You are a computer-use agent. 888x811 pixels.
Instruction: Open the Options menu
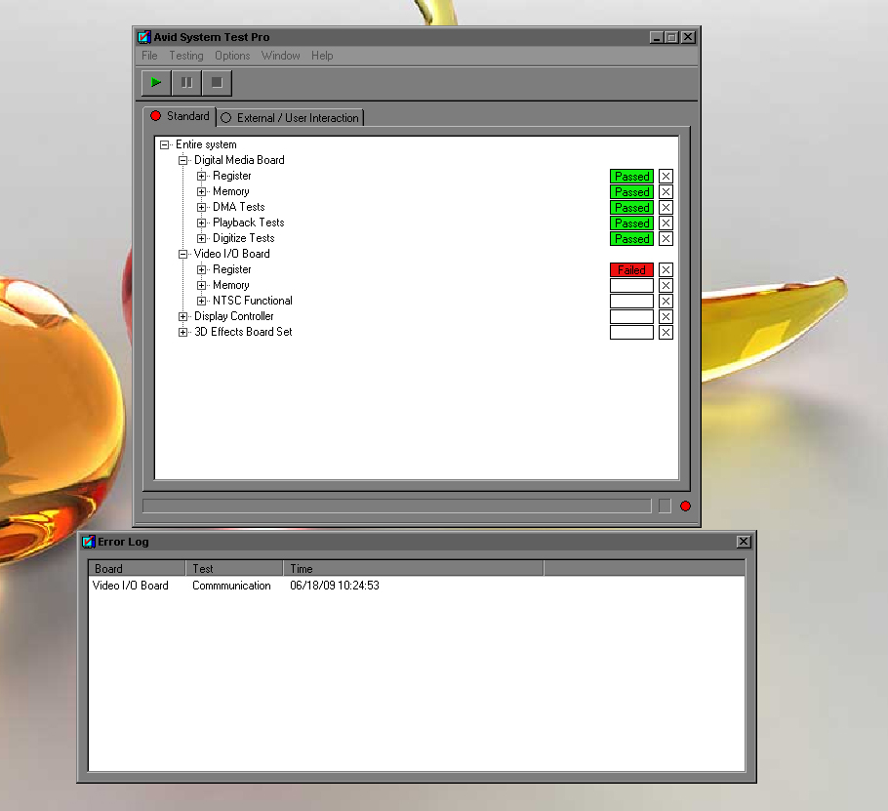point(232,56)
